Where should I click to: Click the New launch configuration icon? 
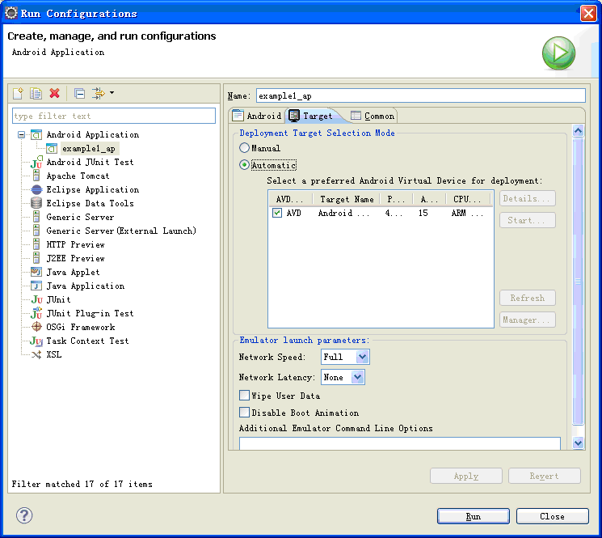pos(18,93)
